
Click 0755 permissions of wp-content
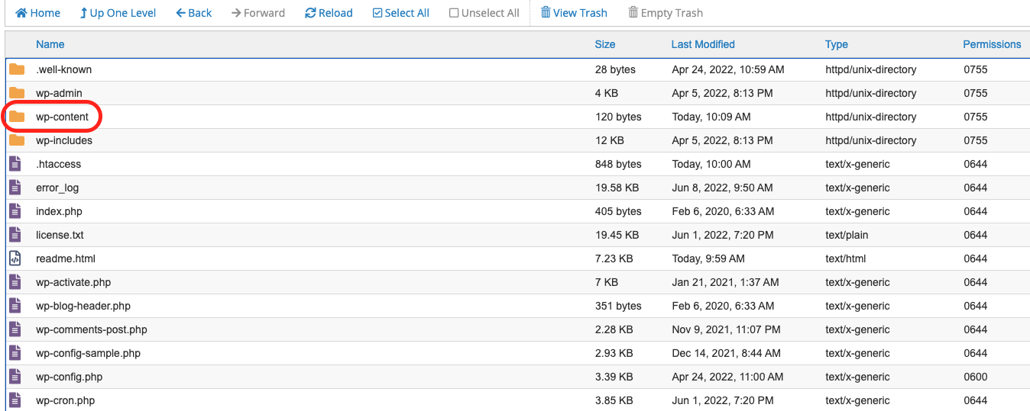coord(976,117)
